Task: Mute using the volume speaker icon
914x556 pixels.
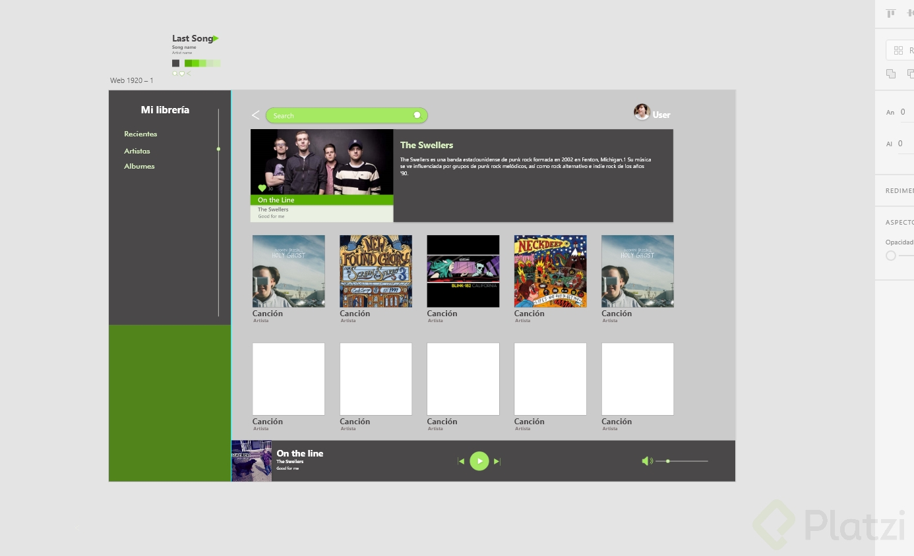Action: (647, 461)
